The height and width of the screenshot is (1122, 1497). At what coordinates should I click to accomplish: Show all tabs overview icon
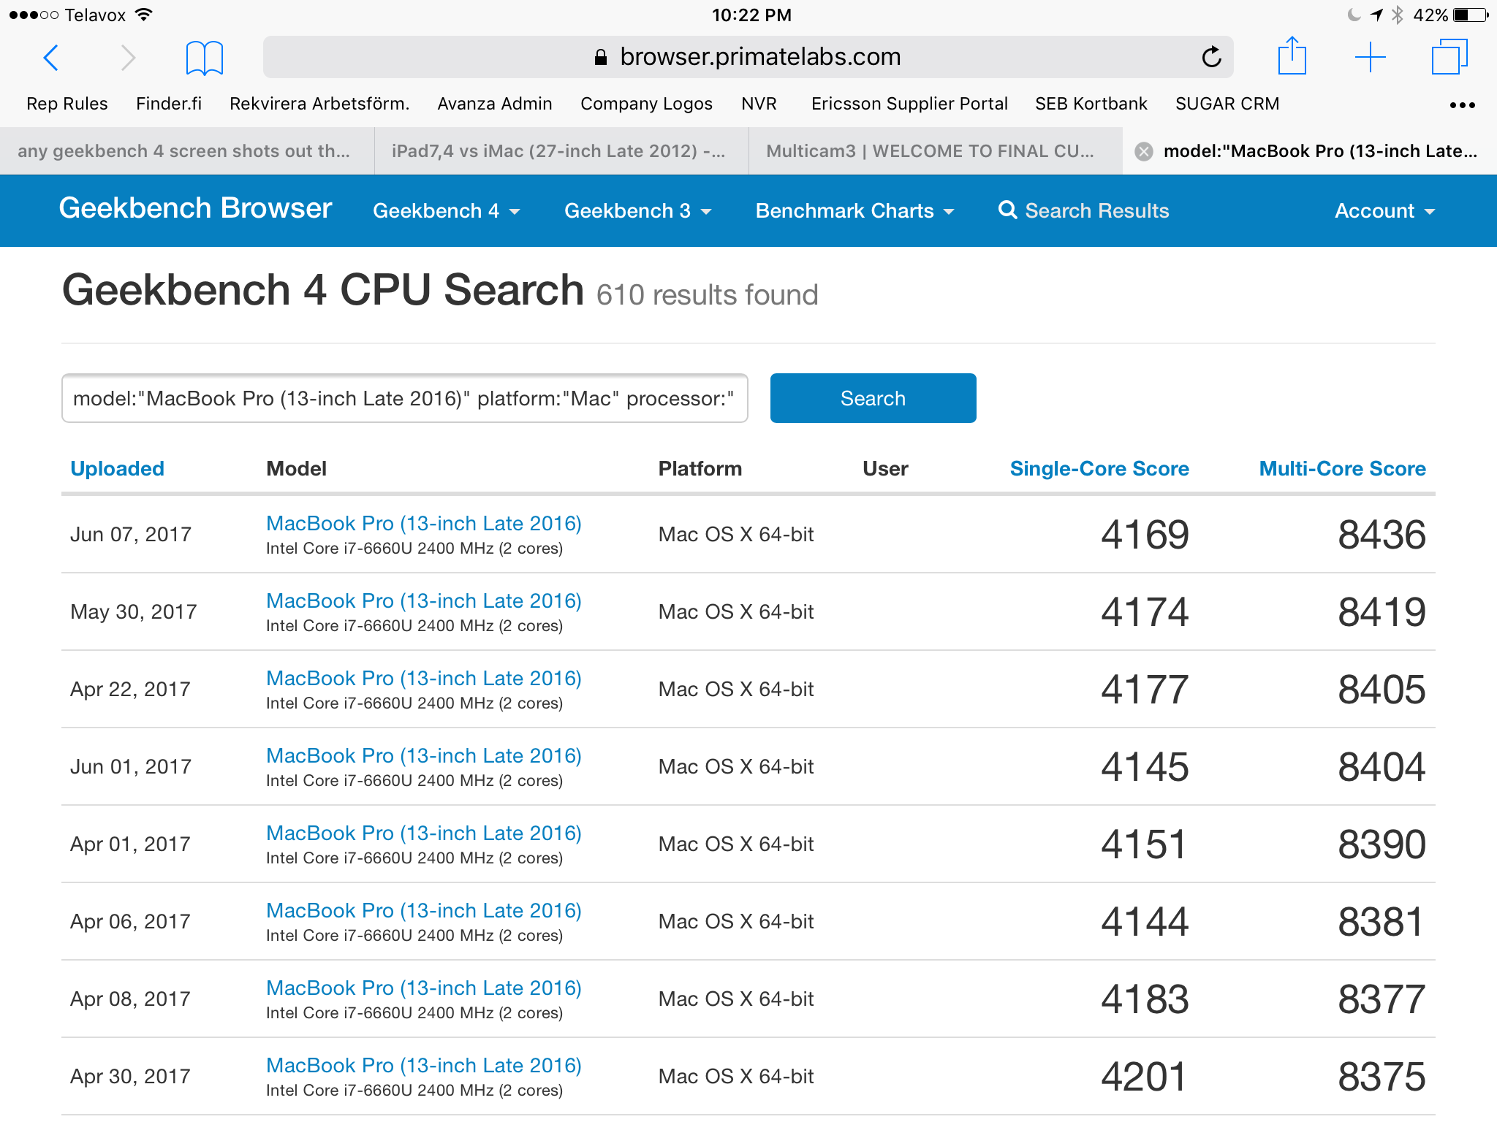1449,56
